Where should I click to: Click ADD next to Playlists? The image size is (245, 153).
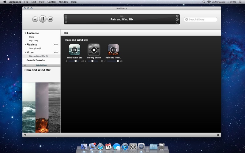tap(56, 45)
